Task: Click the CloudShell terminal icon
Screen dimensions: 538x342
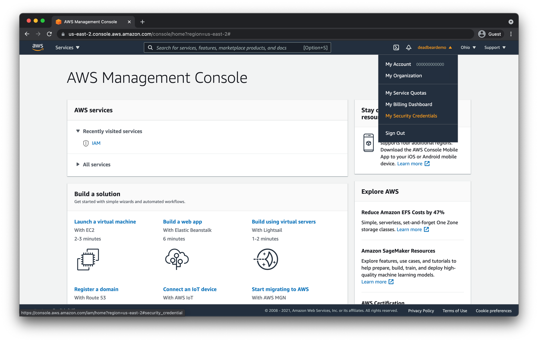Action: 397,47
